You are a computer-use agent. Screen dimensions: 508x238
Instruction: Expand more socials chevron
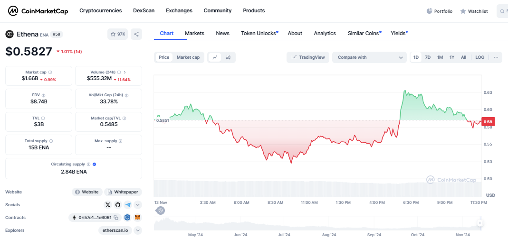pos(138,205)
